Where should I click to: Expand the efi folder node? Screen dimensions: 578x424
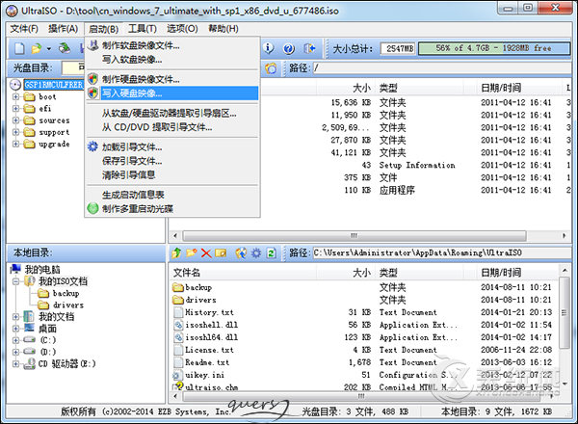pyautogui.click(x=15, y=109)
